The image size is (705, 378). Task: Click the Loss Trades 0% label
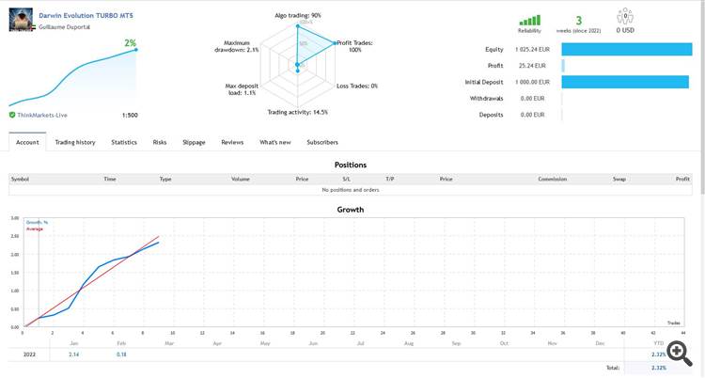coord(357,86)
